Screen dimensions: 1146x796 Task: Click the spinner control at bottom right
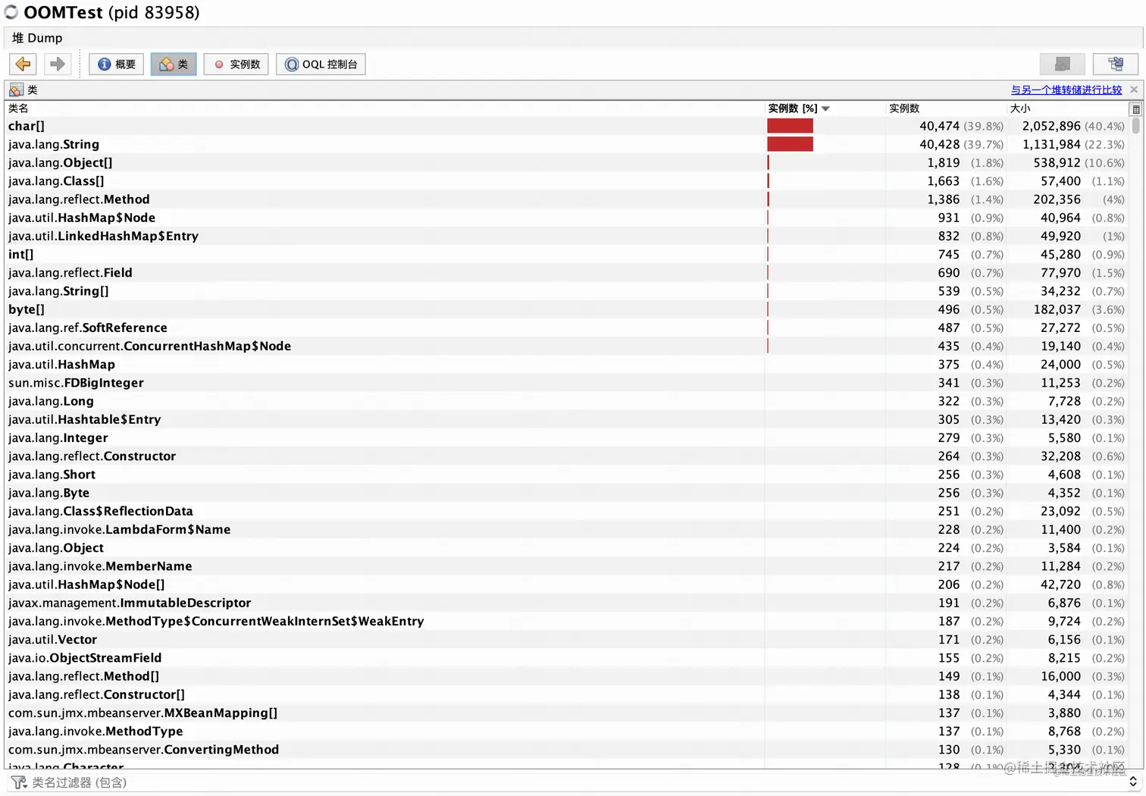[x=1133, y=782]
